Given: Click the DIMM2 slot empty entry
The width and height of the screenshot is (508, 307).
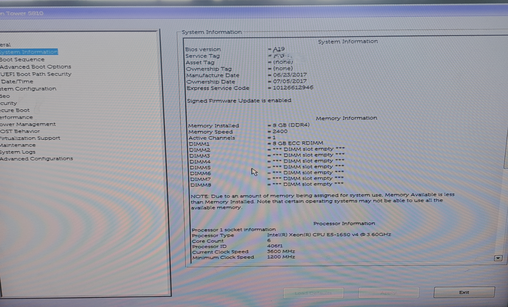Looking at the screenshot, I should 308,149.
